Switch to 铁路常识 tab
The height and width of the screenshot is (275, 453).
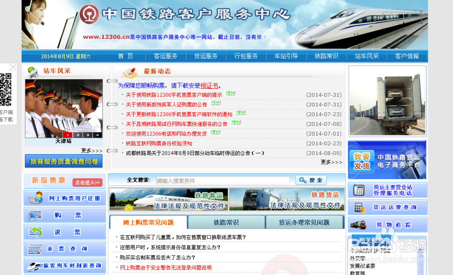point(226,222)
